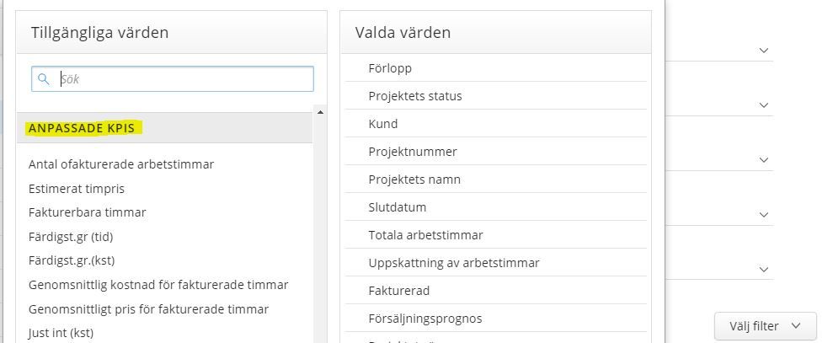Select Totala arbetstimmar chosen value
This screenshot has width=833, height=343.
tap(425, 235)
